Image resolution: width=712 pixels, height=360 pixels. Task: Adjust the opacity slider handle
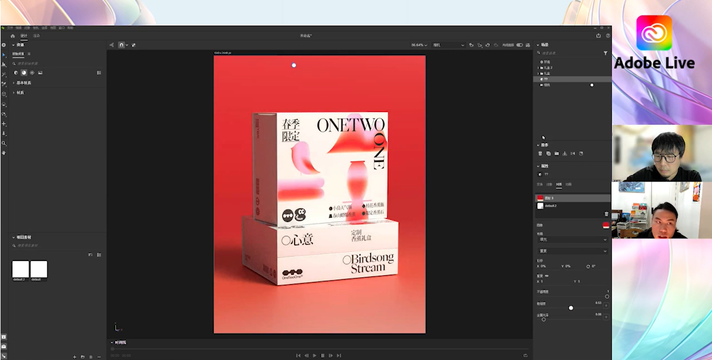pyautogui.click(x=607, y=297)
